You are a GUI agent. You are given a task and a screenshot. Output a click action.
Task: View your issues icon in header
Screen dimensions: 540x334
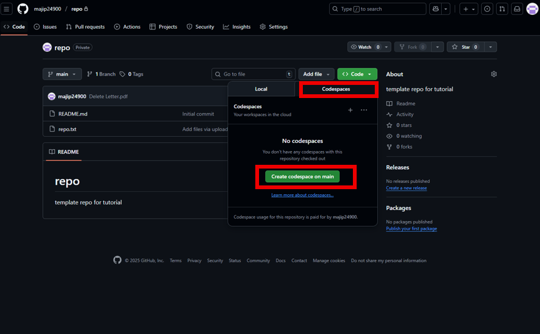point(487,9)
